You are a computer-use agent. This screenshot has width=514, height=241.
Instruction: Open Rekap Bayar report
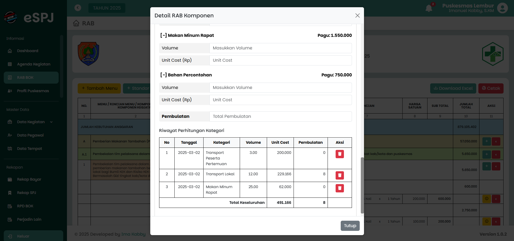pyautogui.click(x=31, y=179)
